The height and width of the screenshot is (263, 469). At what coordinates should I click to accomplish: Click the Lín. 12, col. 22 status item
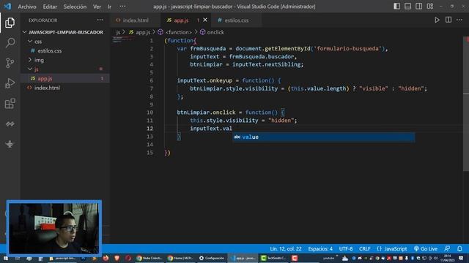[x=286, y=248]
